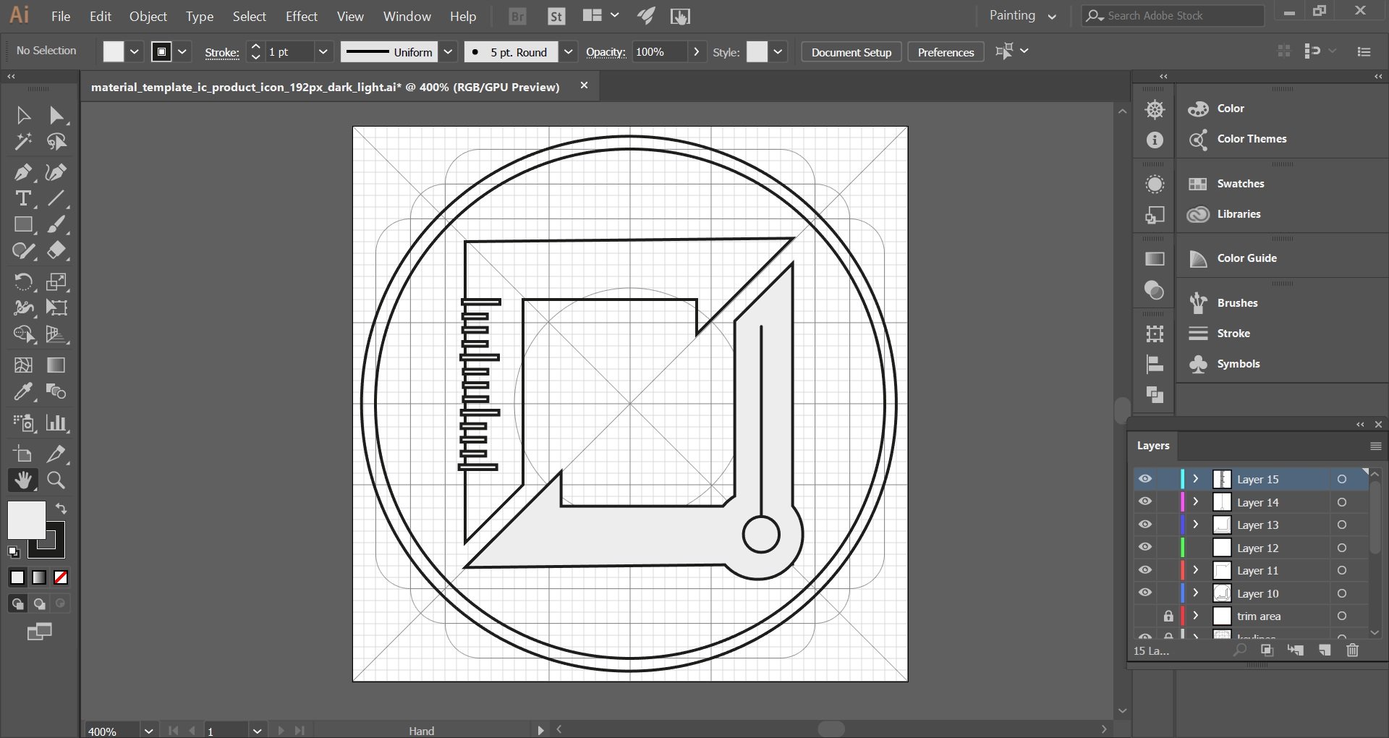
Task: Click the Preferences button
Action: click(x=946, y=52)
